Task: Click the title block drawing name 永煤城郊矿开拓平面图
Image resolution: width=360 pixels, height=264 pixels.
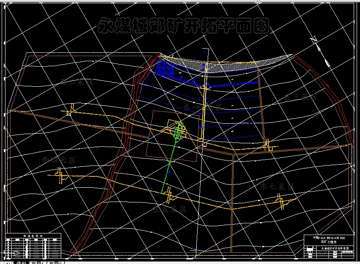Action: tap(335, 248)
